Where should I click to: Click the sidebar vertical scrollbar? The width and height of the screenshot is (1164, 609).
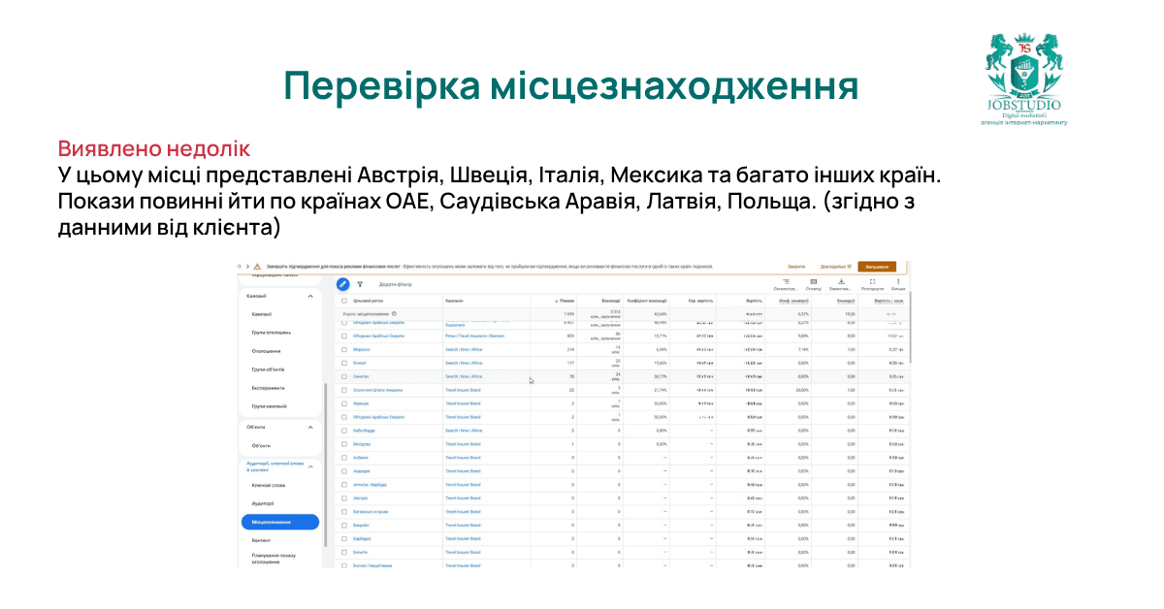click(326, 465)
